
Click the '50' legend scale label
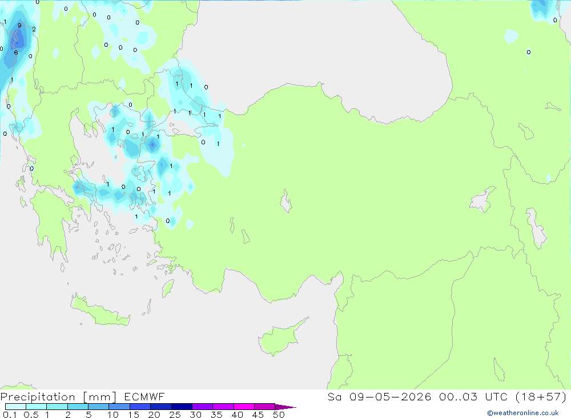279,415
